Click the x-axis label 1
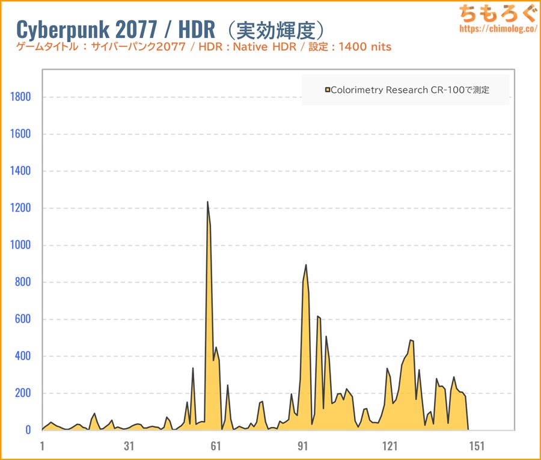This screenshot has width=541, height=460. tap(42, 446)
